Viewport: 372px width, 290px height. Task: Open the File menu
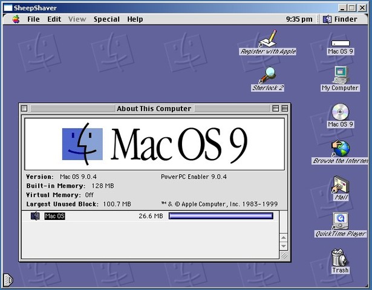(33, 19)
